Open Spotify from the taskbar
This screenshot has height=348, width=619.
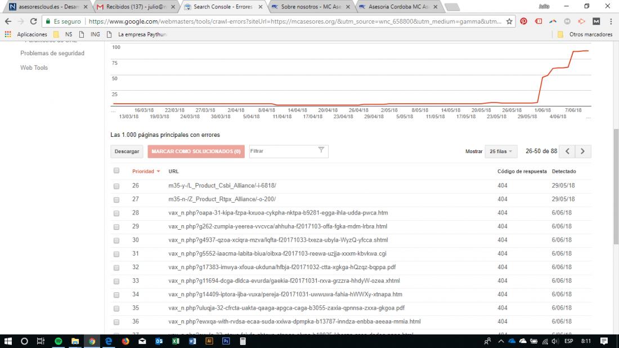pos(58,341)
